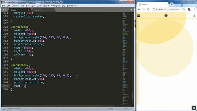The width and height of the screenshot is (197, 111).
Task: Open the Chrome profile avatar
Action: click(x=189, y=9)
